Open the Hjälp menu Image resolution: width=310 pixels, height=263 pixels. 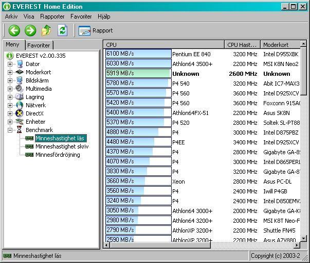[x=104, y=17]
